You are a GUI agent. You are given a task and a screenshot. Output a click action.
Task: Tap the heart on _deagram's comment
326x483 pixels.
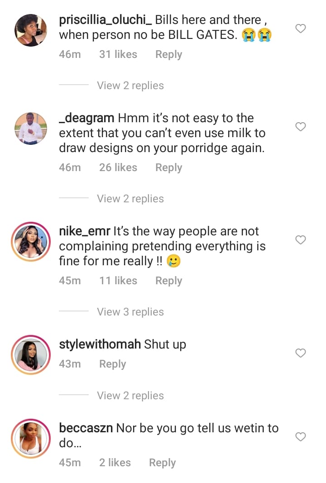(x=301, y=127)
